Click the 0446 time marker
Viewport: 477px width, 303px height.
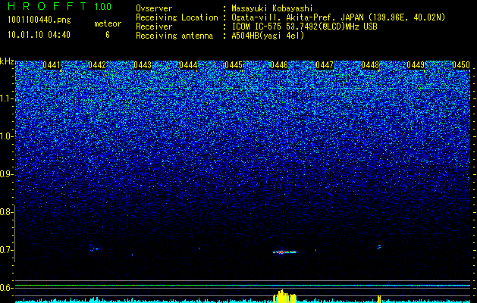279,65
